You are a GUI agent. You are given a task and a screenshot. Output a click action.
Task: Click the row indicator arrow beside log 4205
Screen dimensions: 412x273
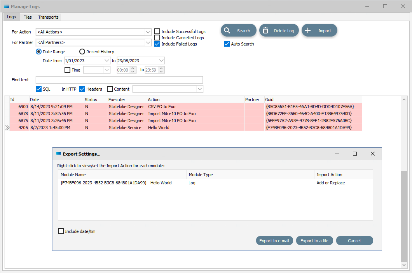point(7,128)
